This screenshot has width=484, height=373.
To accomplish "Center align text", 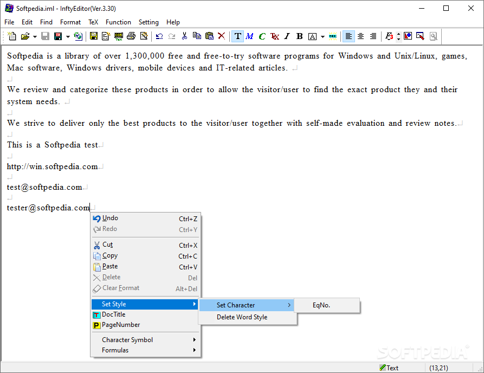I will (360, 36).
